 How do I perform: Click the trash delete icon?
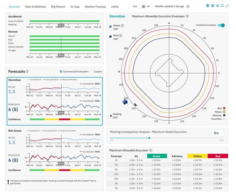208,6
